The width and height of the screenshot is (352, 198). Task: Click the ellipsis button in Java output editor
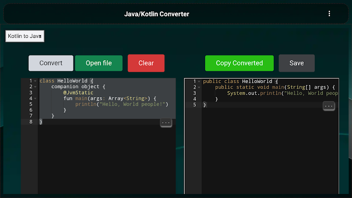tap(329, 106)
